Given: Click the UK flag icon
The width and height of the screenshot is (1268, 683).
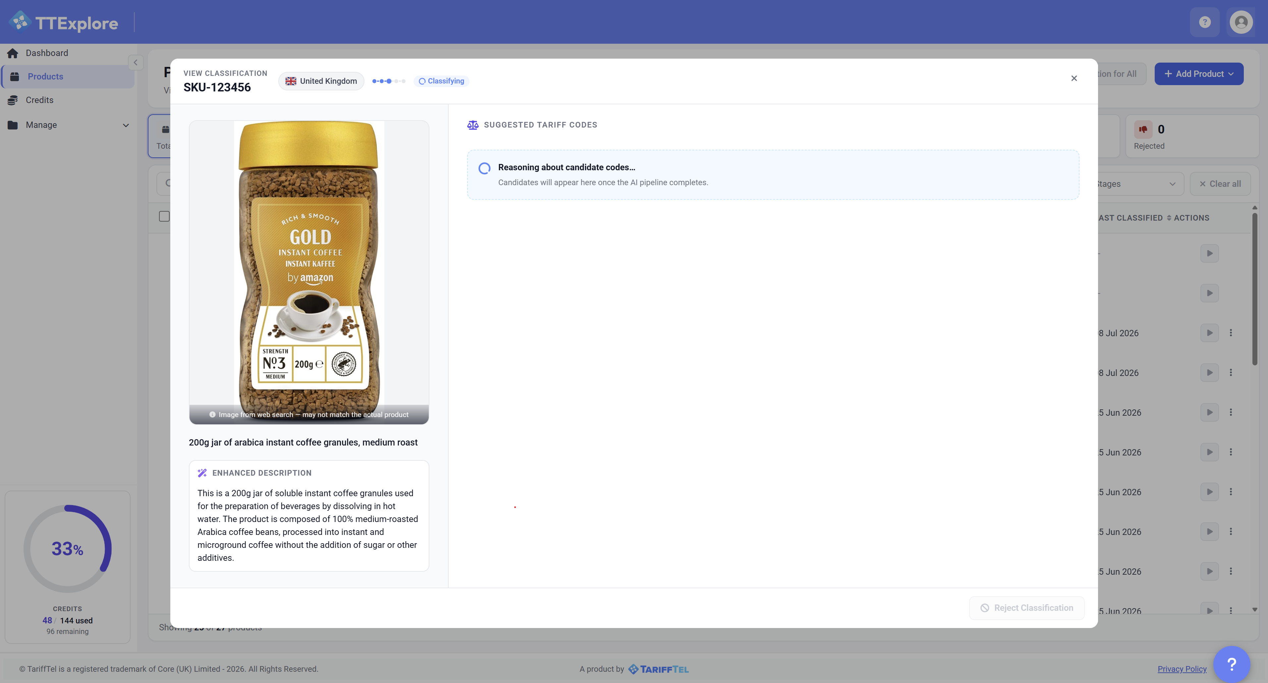Looking at the screenshot, I should point(291,81).
